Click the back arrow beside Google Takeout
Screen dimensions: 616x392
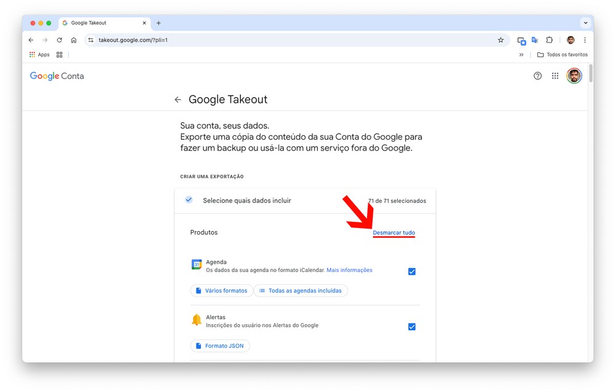click(x=177, y=100)
